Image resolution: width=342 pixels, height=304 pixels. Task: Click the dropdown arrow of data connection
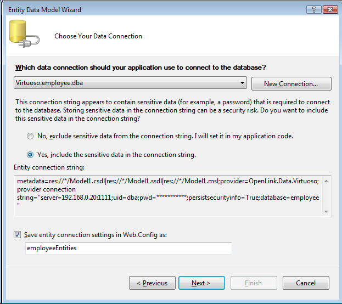[x=242, y=83]
